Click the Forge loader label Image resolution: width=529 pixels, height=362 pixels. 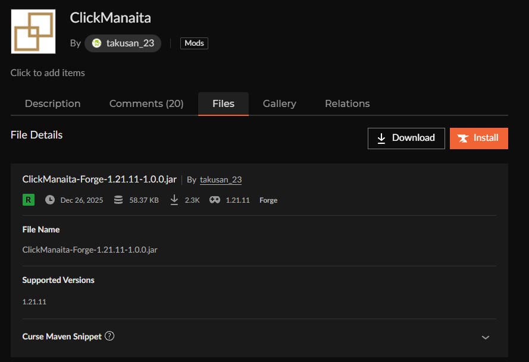click(268, 200)
